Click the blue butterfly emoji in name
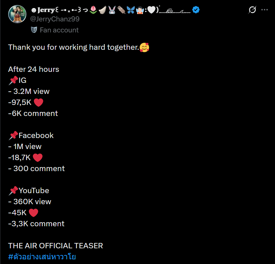The image size is (275, 264). click(x=131, y=10)
